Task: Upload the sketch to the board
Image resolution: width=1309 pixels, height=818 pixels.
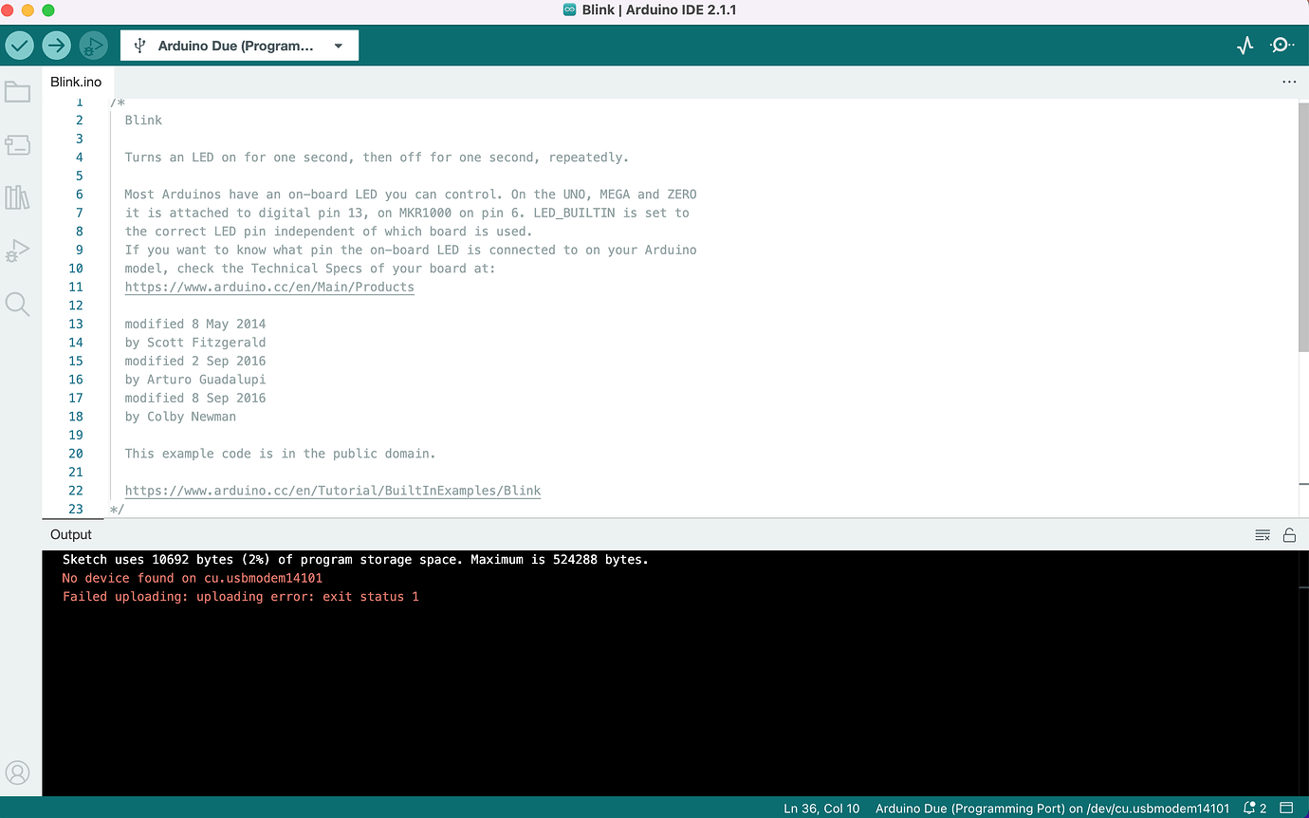Action: (56, 45)
